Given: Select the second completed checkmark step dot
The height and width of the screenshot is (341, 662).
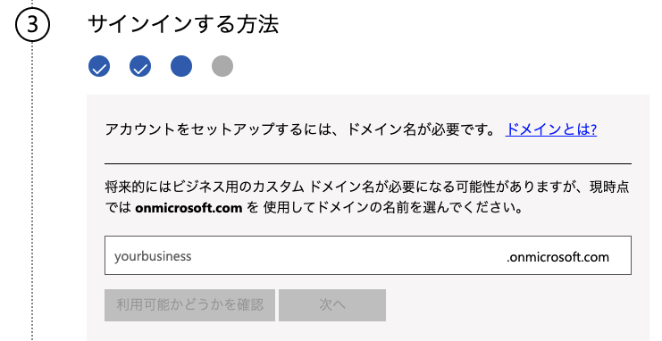Looking at the screenshot, I should [140, 66].
